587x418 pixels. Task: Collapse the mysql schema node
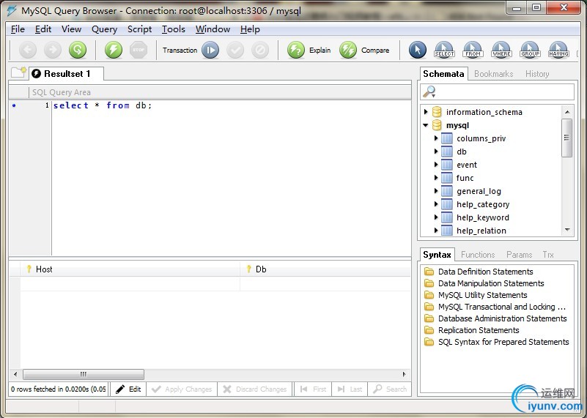click(x=426, y=125)
